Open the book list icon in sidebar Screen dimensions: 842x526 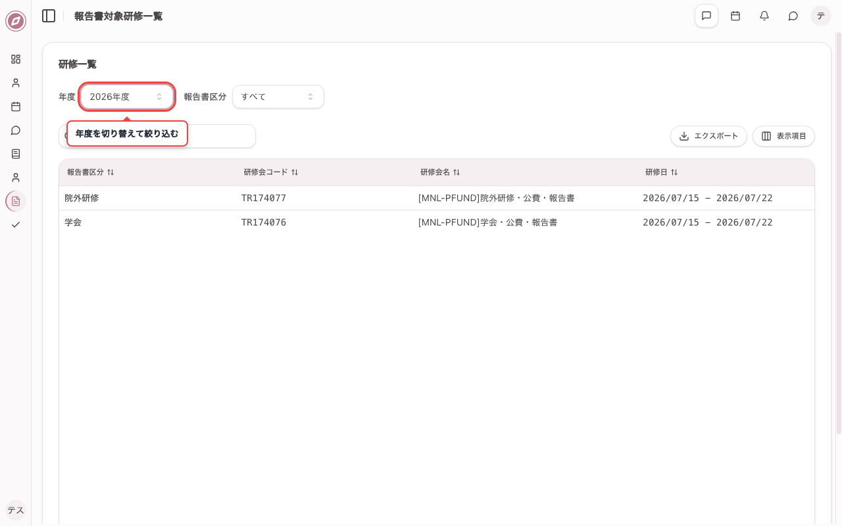(x=16, y=154)
